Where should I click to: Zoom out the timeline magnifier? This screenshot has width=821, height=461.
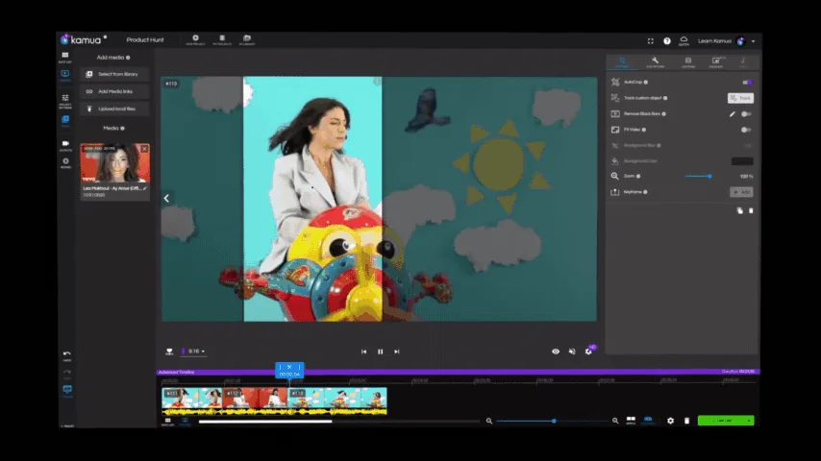[489, 421]
